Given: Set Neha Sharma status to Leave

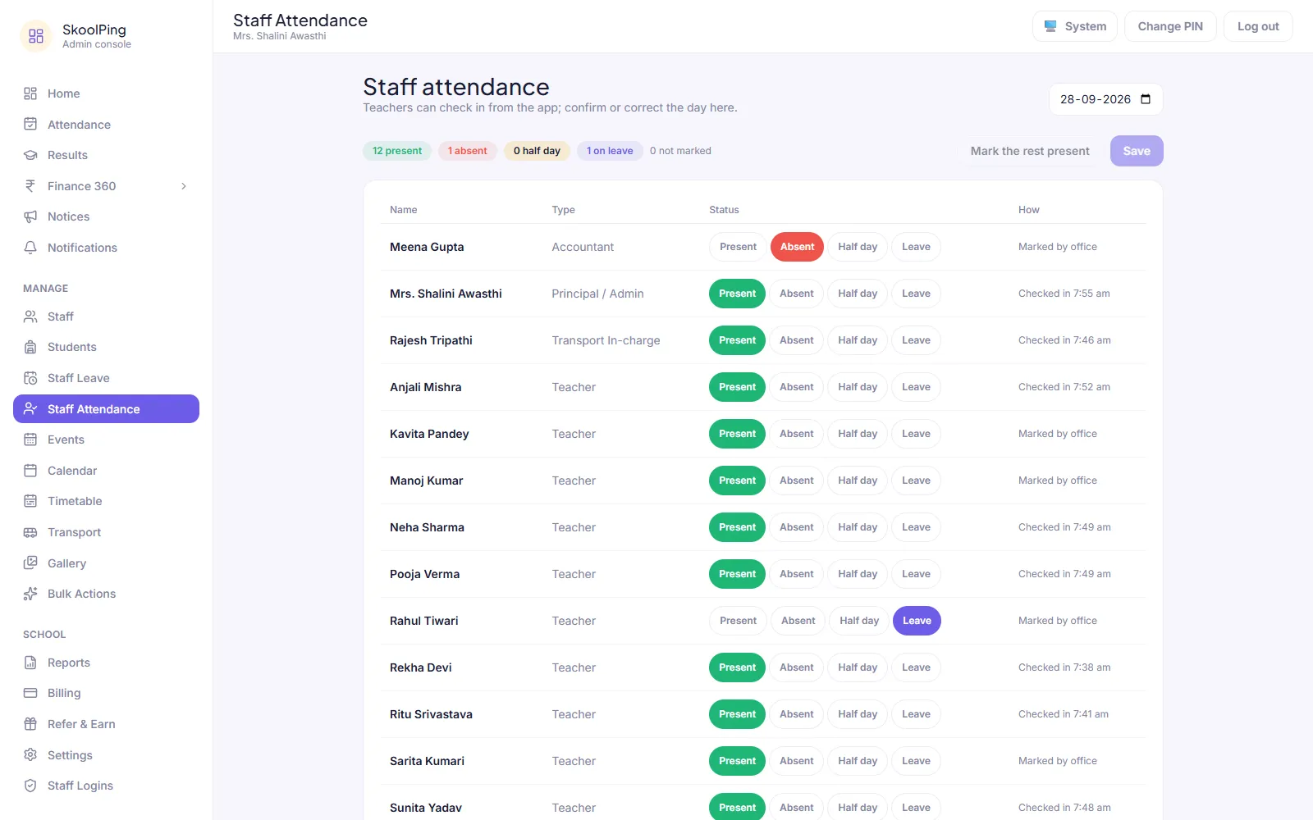Looking at the screenshot, I should click(916, 527).
